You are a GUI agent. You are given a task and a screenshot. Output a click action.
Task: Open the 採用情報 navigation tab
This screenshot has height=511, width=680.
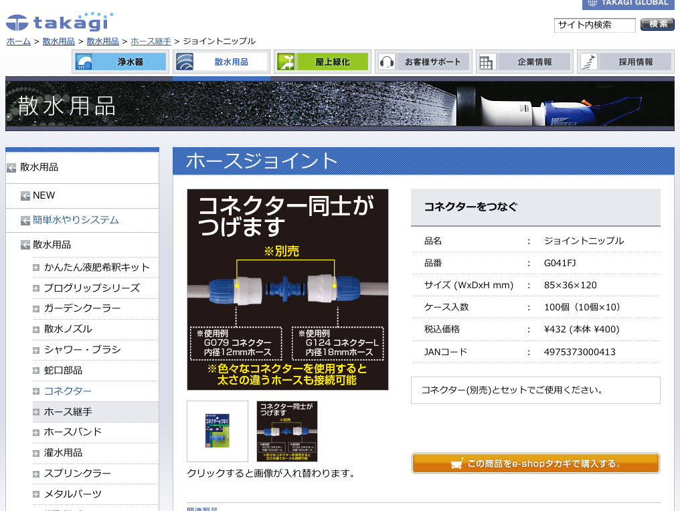[x=625, y=62]
